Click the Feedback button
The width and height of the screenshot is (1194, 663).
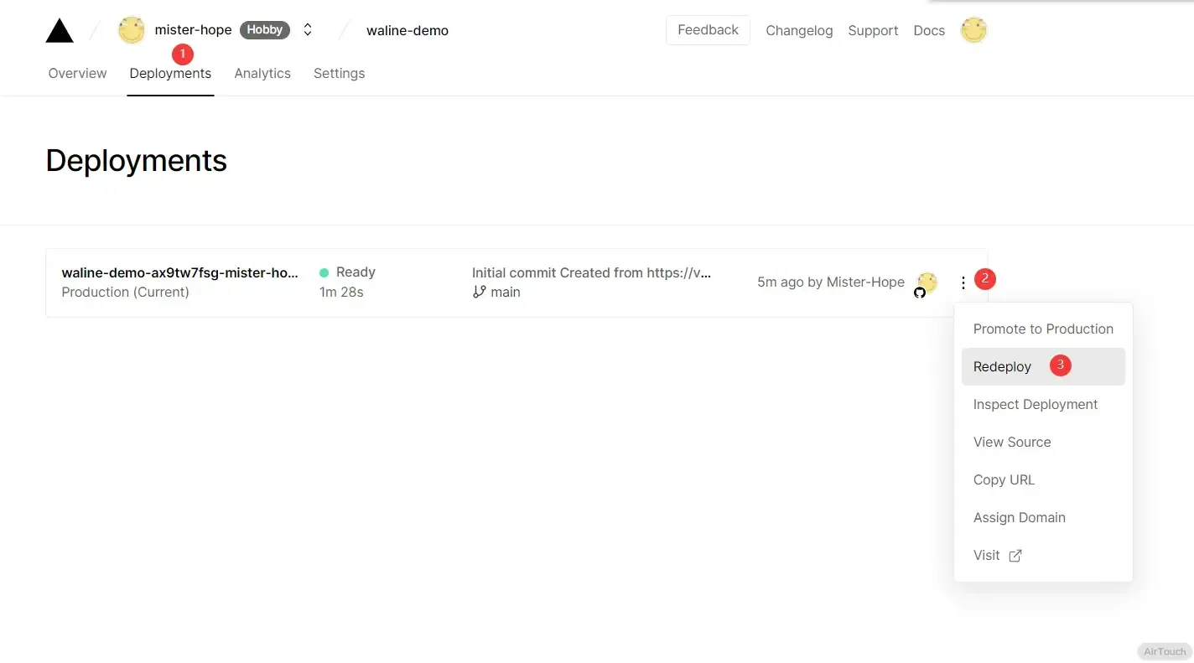click(708, 30)
